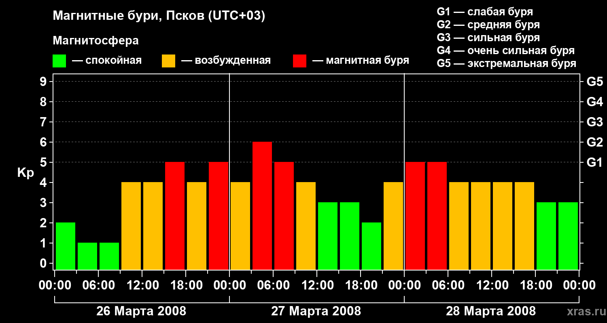Select the green Kp 2 bar, 26 Марта 00:00–03:00
Screen dimensions: 607x323
[66, 246]
